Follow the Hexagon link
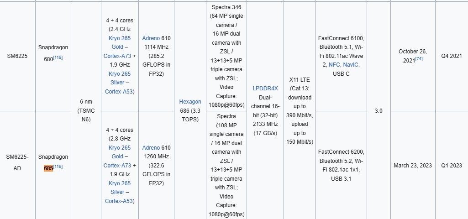Viewport: 468px width, 219px height. point(190,102)
